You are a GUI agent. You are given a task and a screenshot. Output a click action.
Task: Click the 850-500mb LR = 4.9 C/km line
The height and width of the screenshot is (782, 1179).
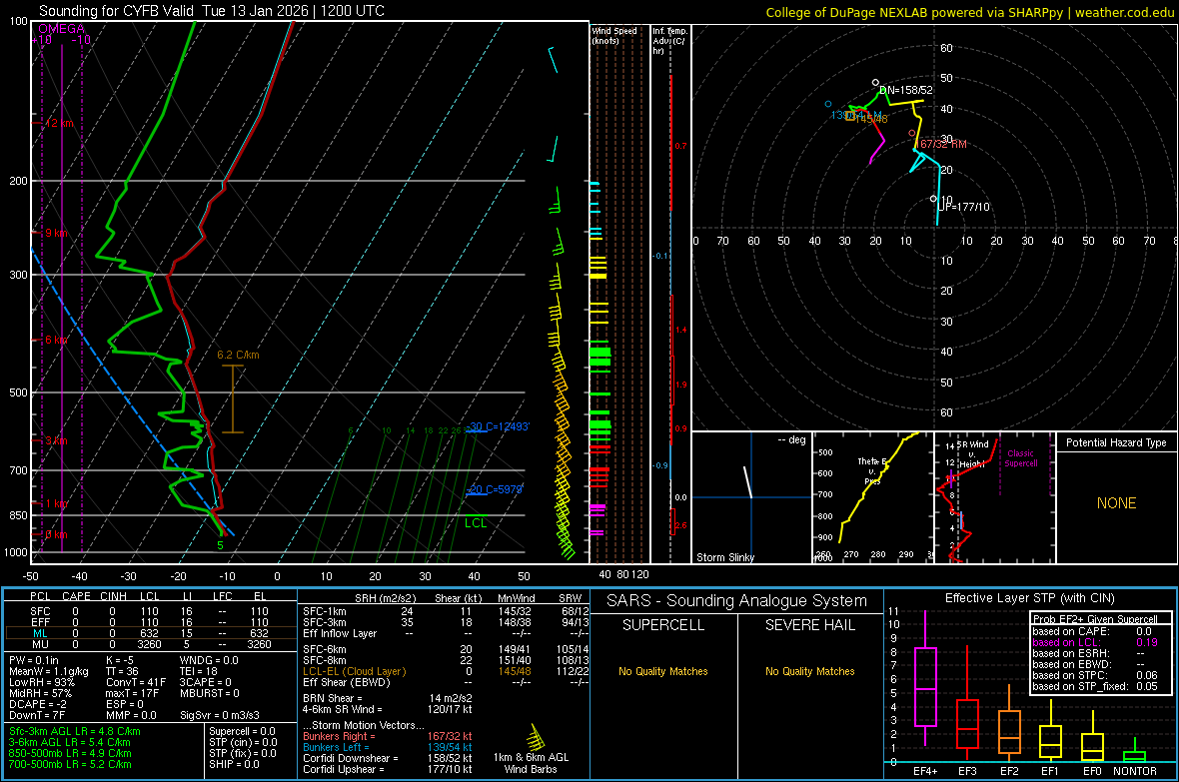[70, 753]
